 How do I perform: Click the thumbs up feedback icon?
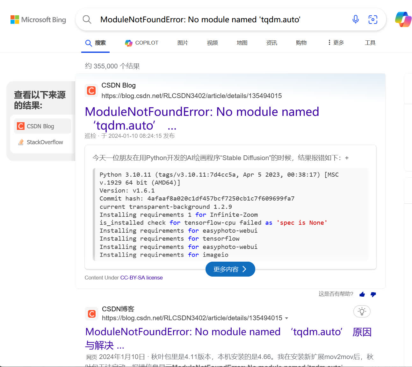click(x=362, y=294)
